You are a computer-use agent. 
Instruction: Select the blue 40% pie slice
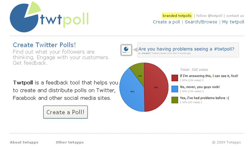(x=132, y=91)
